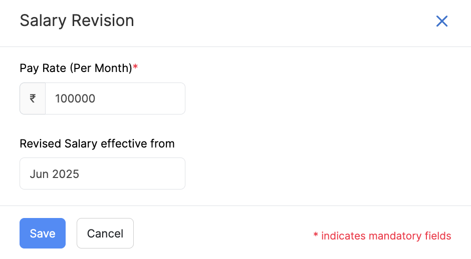Open the Revised Salary effective from picker

coord(102,174)
